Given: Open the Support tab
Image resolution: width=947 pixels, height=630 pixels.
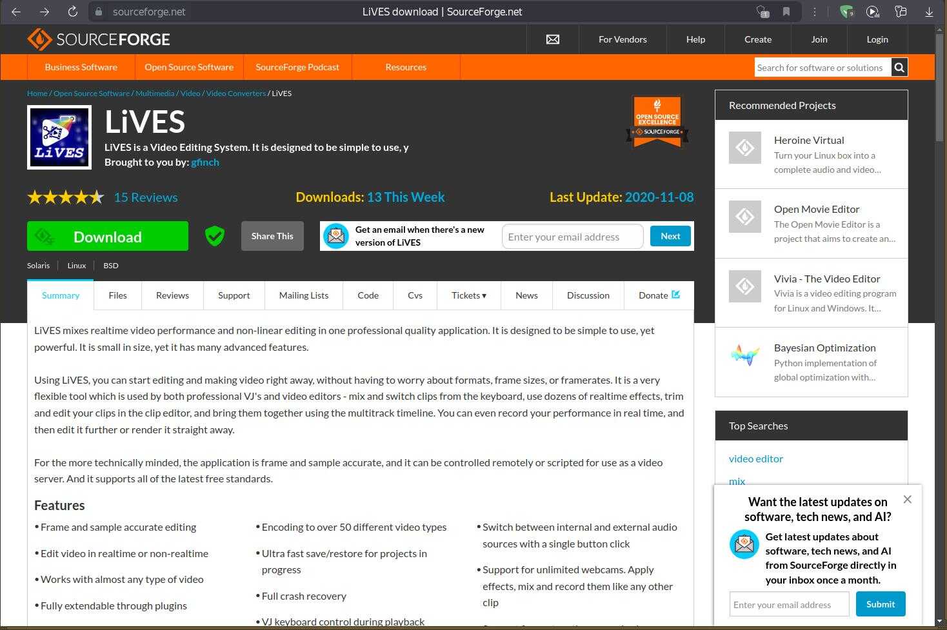Looking at the screenshot, I should tap(234, 295).
